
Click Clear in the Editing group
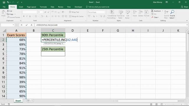[155, 17]
